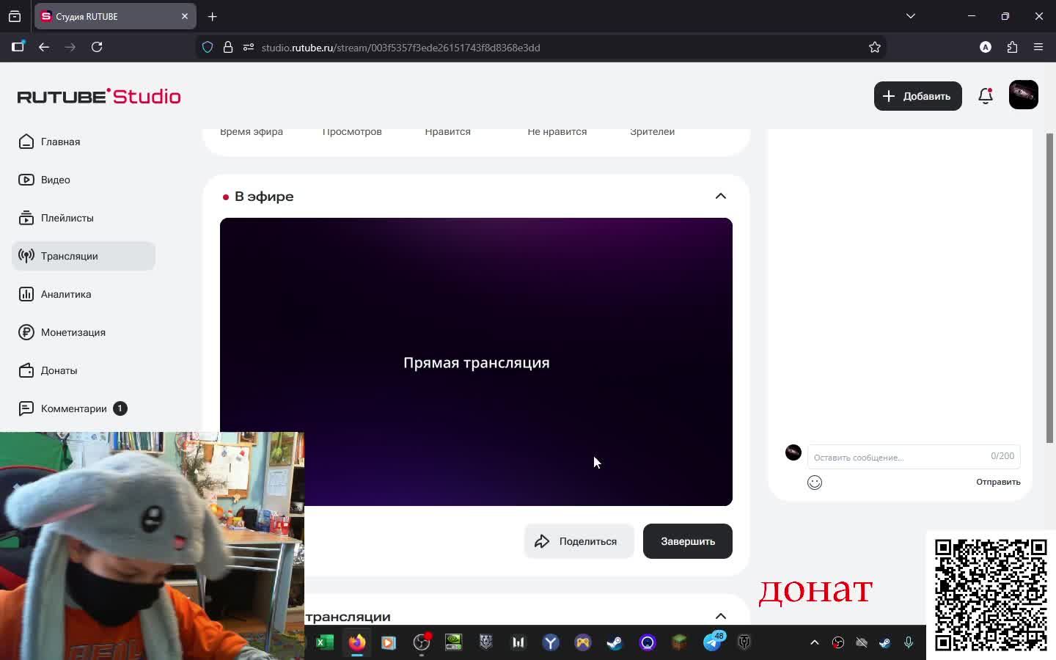Open Steam from the taskbar
Image resolution: width=1056 pixels, height=660 pixels.
tap(615, 642)
